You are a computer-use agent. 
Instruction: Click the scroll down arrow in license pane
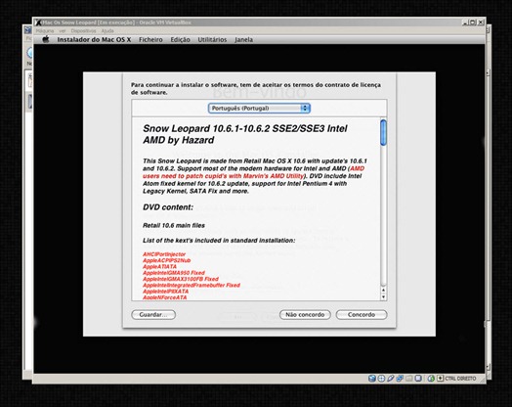pos(383,296)
